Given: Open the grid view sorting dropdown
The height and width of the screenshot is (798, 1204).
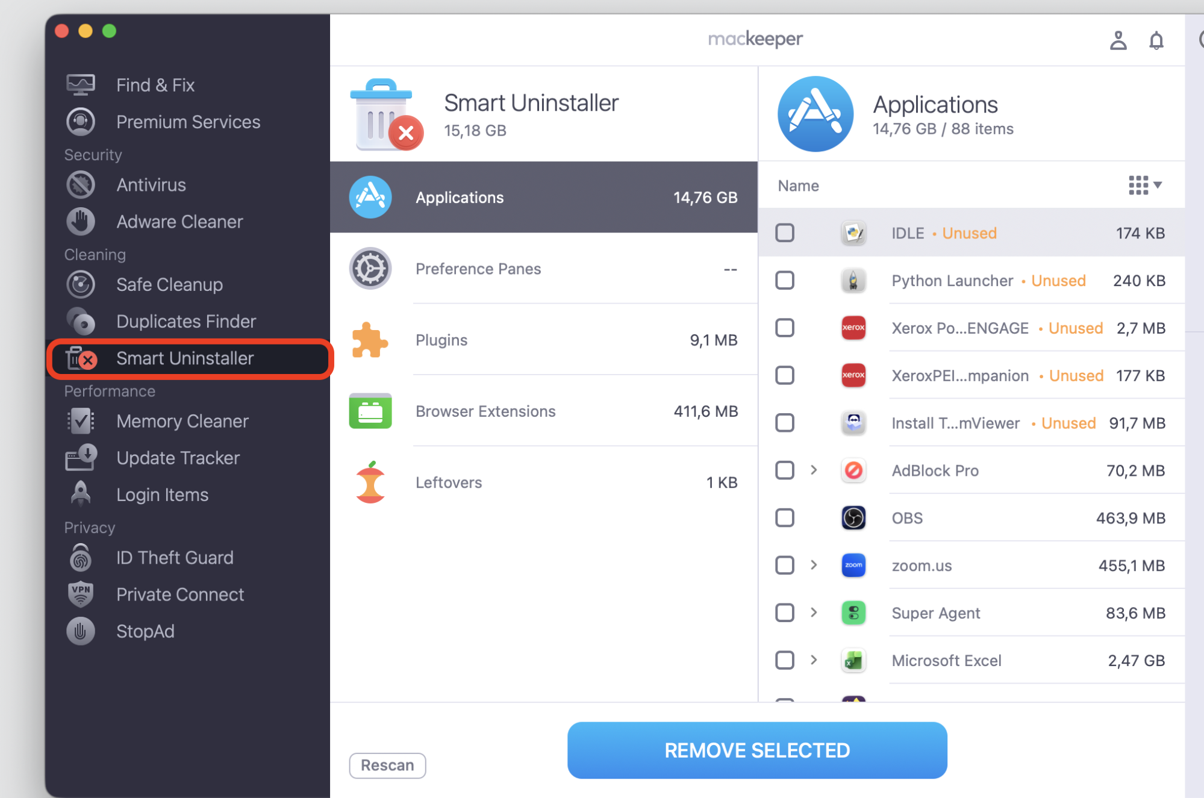Looking at the screenshot, I should (x=1145, y=185).
